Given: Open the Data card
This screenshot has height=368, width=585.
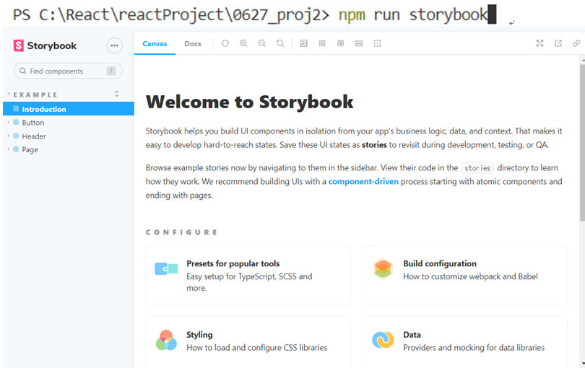Looking at the screenshot, I should pyautogui.click(x=465, y=342).
